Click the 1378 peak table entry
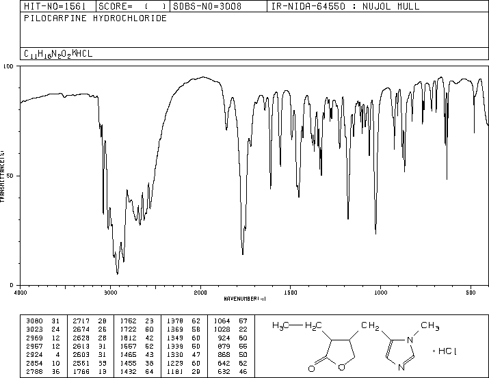Image resolution: width=489 pixels, height=378 pixels. tap(183, 321)
